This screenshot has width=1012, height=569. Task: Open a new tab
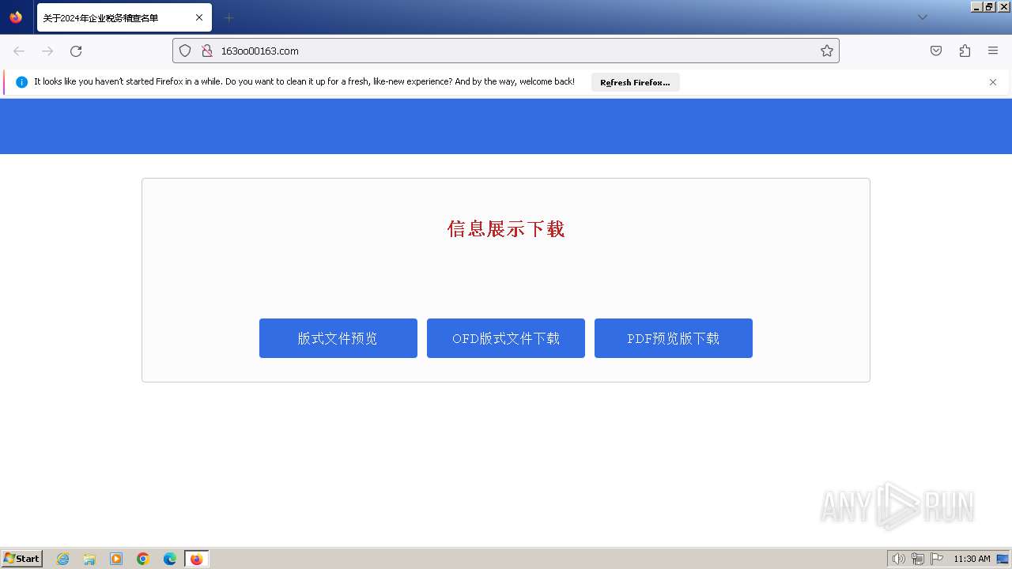click(229, 17)
